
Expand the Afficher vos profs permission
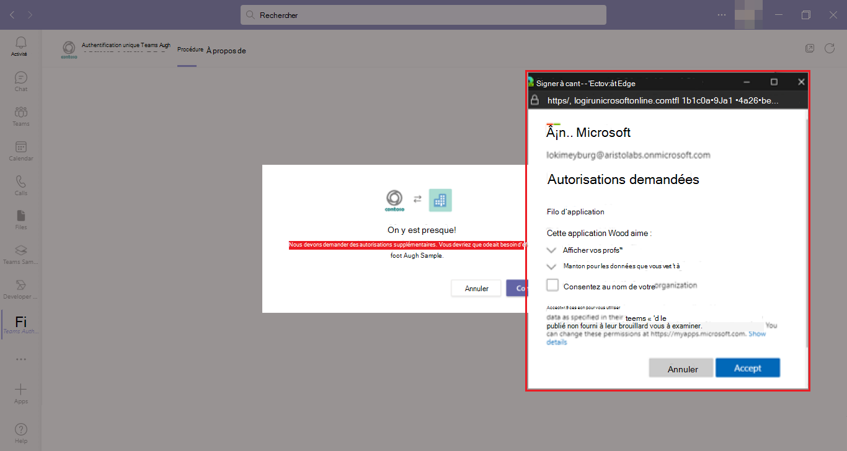coord(552,250)
